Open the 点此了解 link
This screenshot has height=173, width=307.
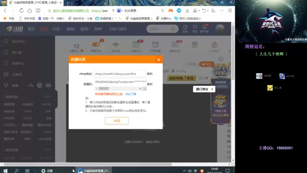130,94
